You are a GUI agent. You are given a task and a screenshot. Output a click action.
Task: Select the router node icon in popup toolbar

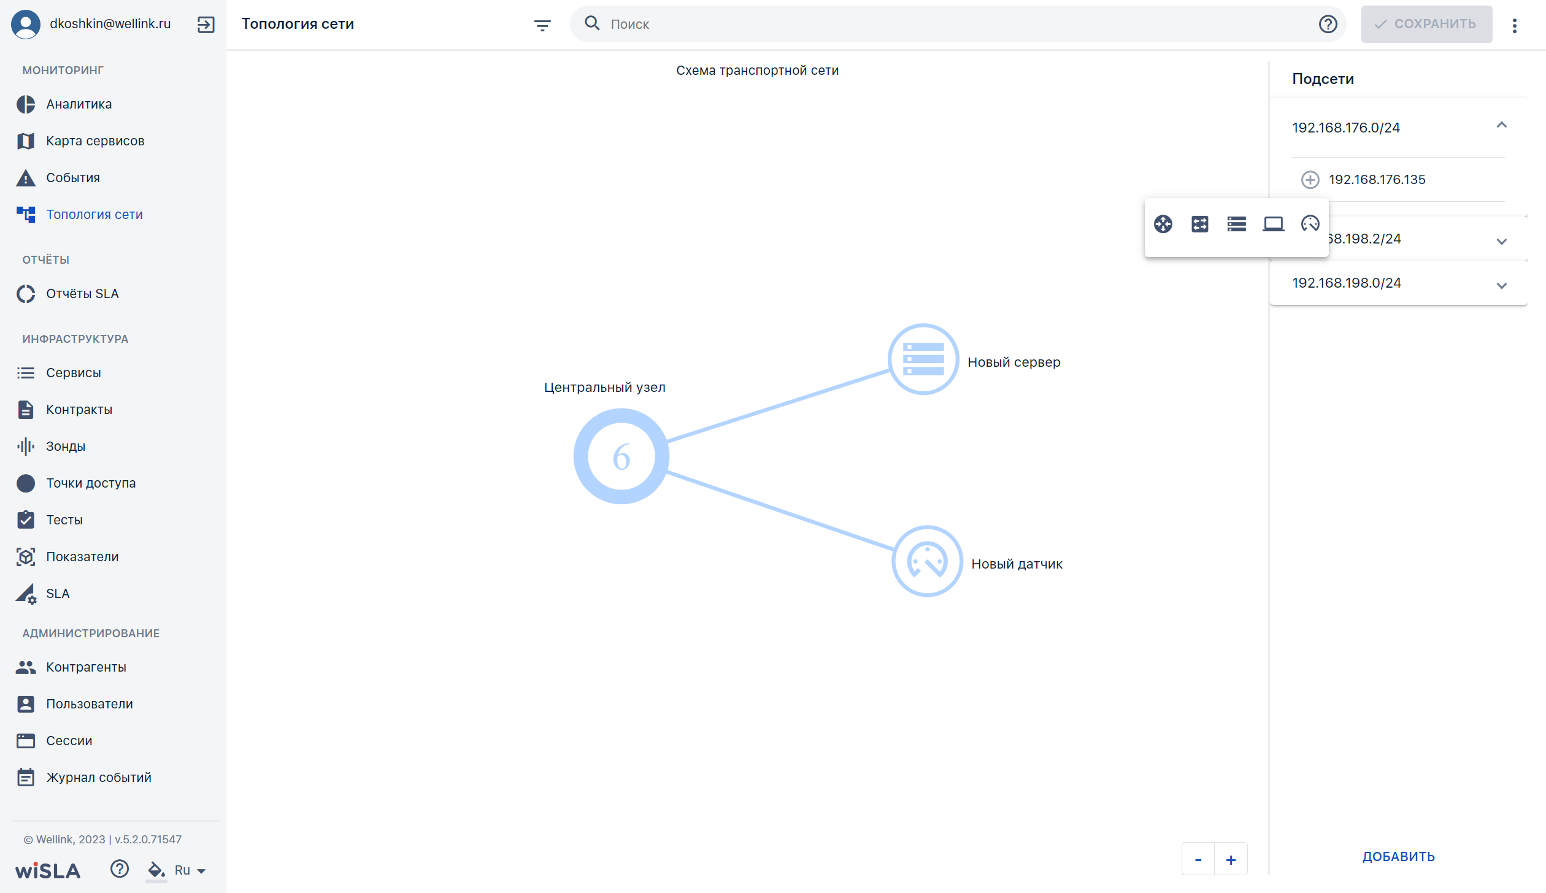(x=1163, y=224)
